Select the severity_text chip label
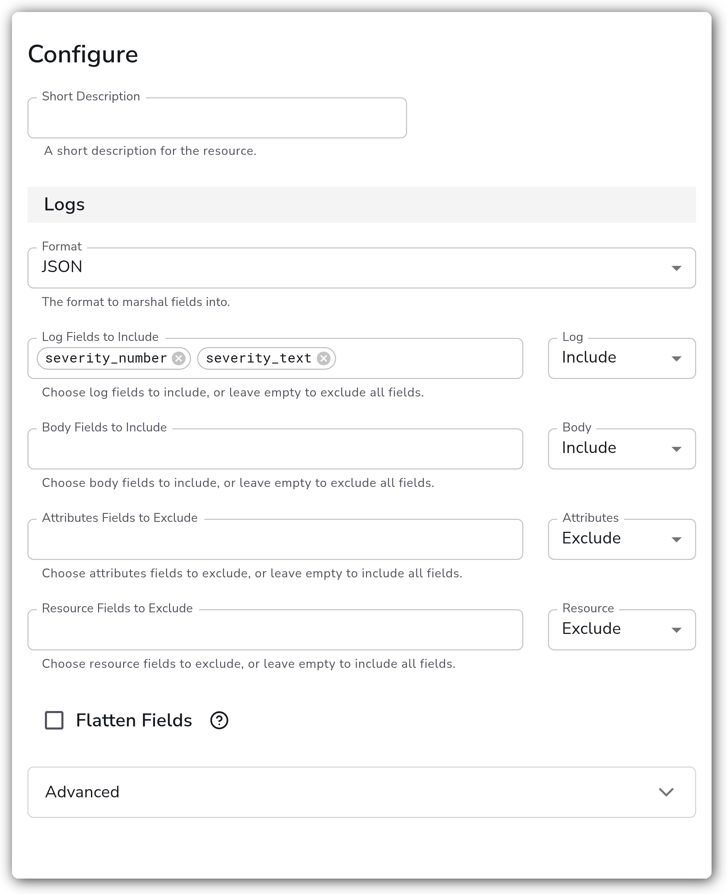The width and height of the screenshot is (727, 894). (x=258, y=358)
